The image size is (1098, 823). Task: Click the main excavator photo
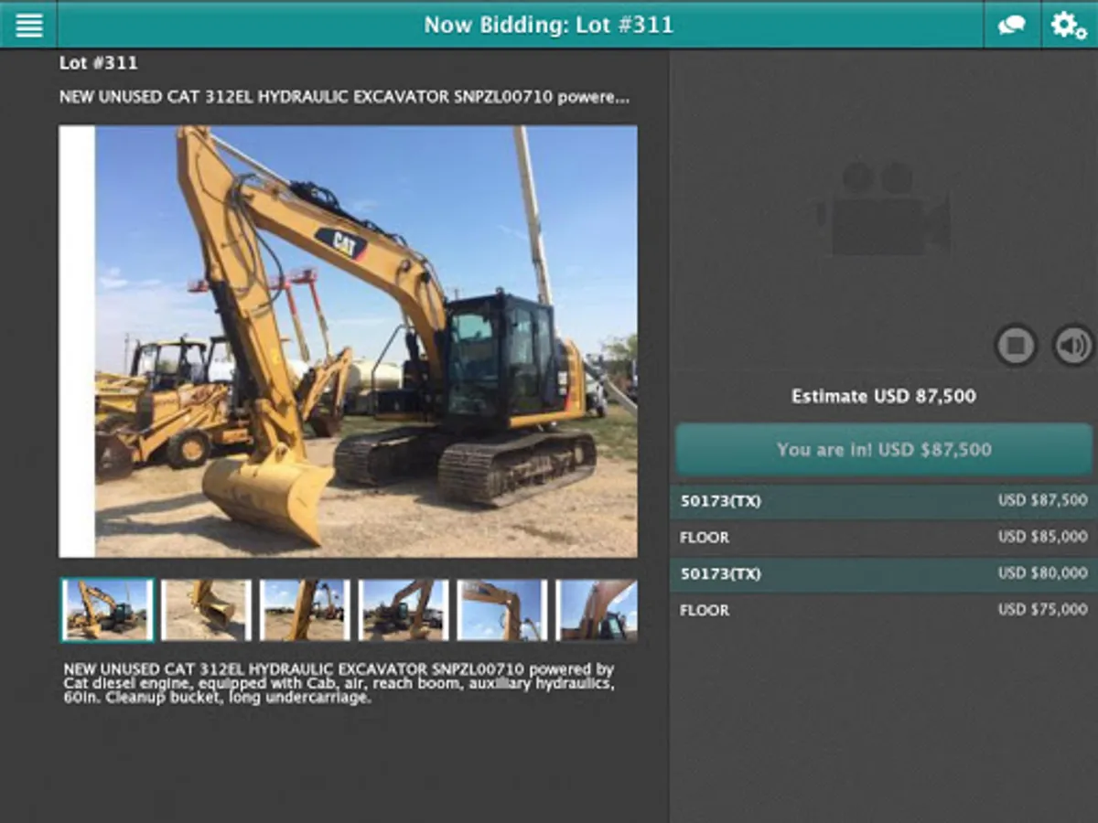[x=349, y=341]
